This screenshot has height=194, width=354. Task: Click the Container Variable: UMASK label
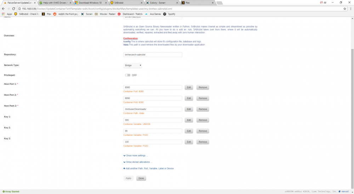(137, 124)
